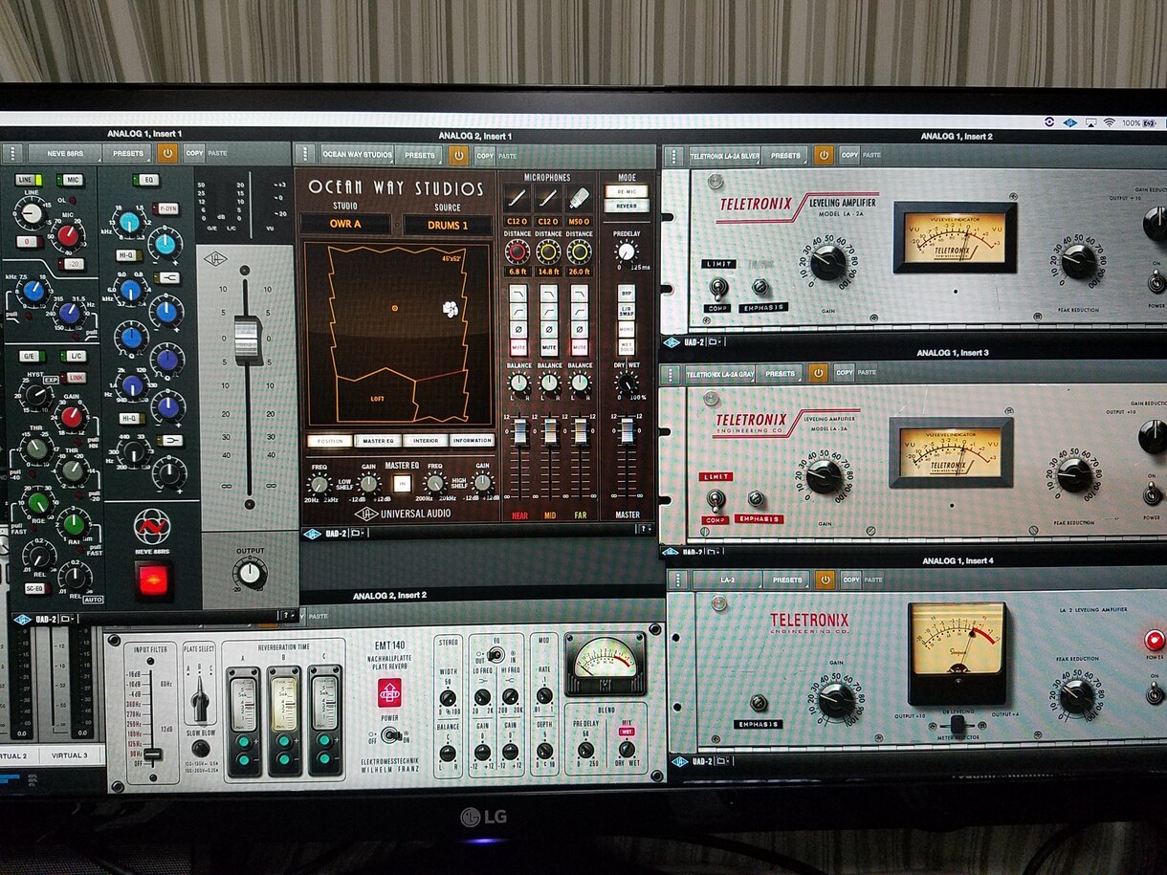Switch to INTERIOR tab in Ocean Way
Screen dimensions: 1167x875
tap(425, 441)
